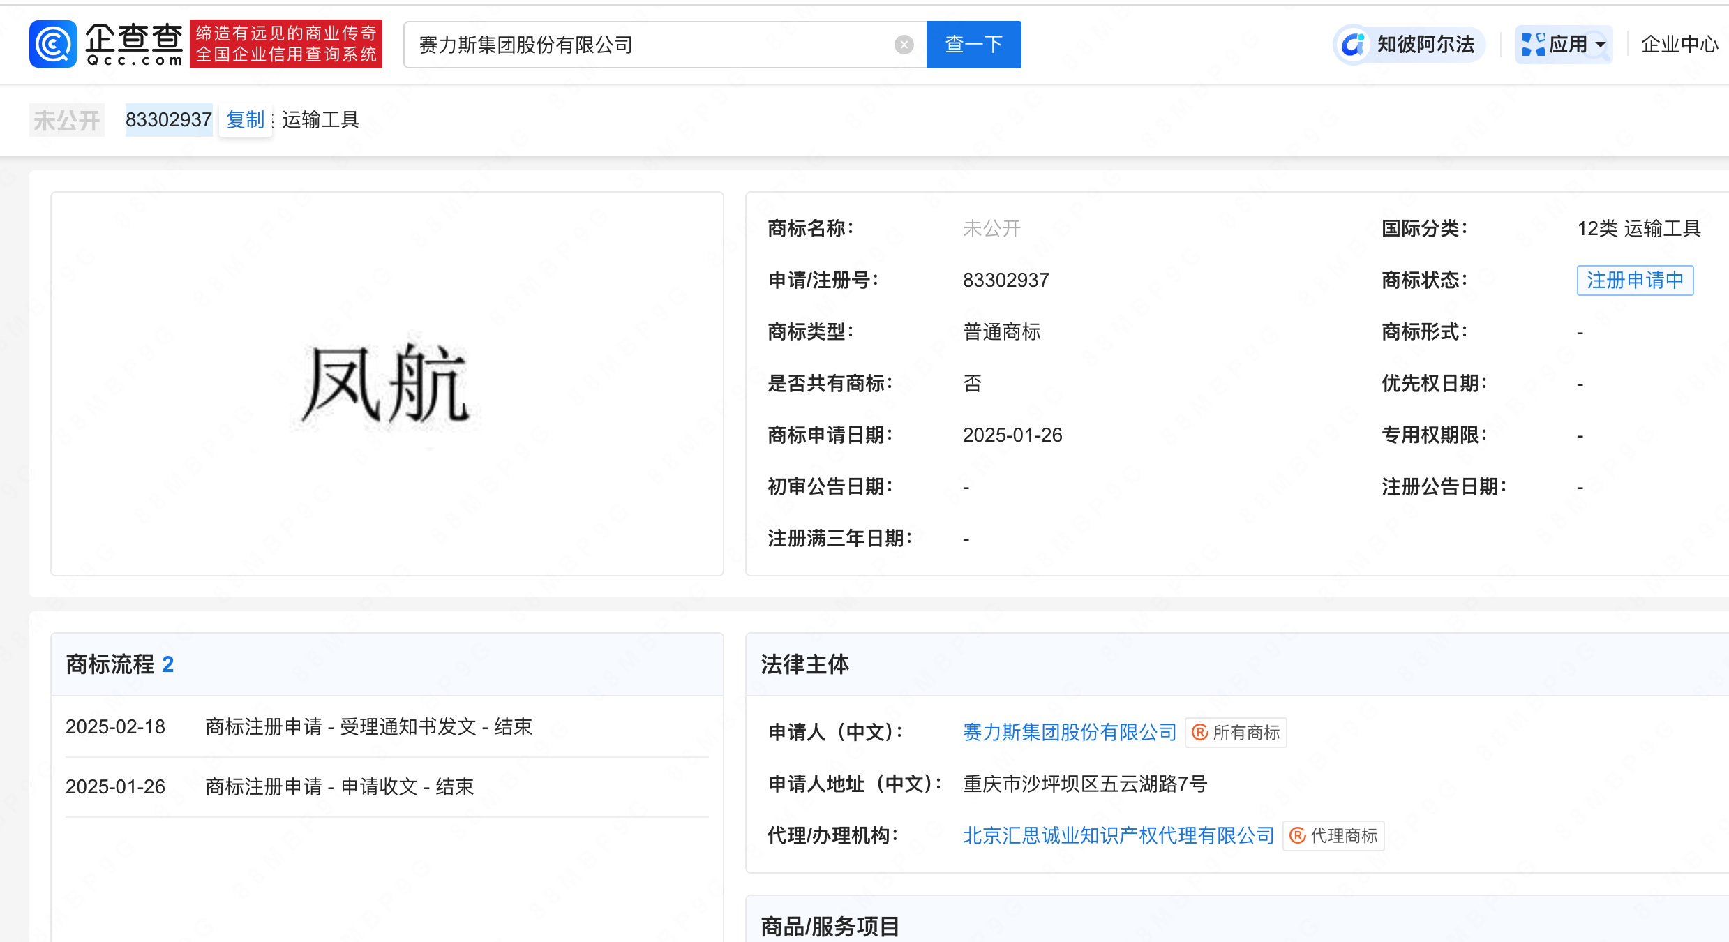This screenshot has width=1729, height=942.
Task: Copy the trademark number with 复制
Action: click(245, 120)
